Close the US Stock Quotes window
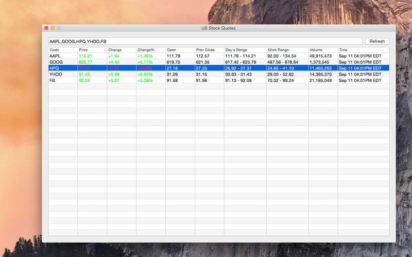The width and height of the screenshot is (412, 257). point(46,28)
